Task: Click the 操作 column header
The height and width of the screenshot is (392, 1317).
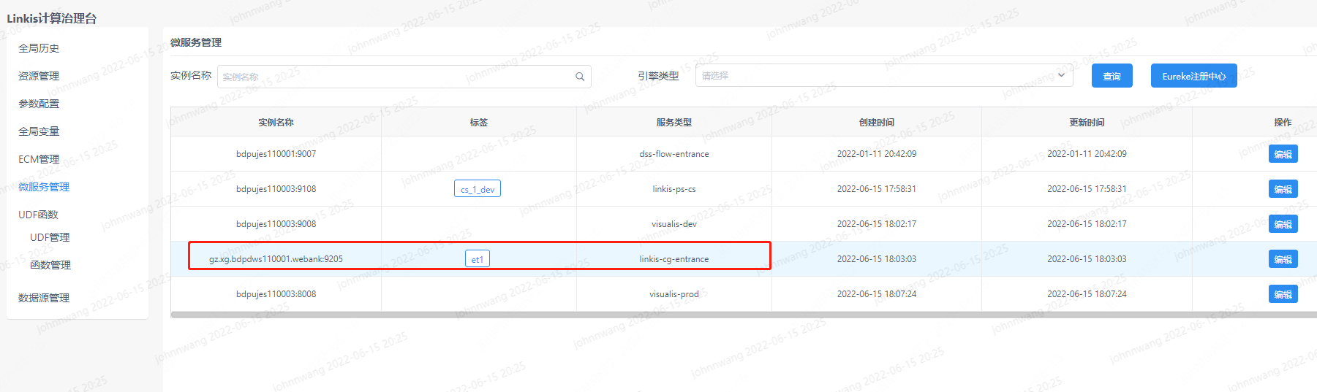Action: 1283,123
